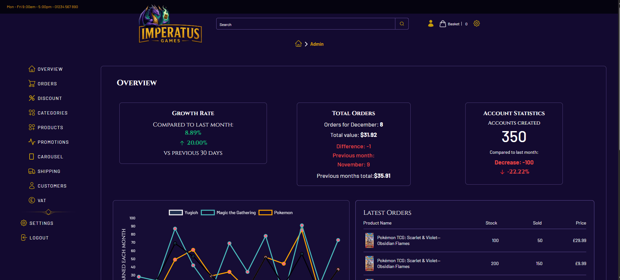This screenshot has width=620, height=280.
Task: Click the VAT euro coin icon
Action: click(x=32, y=200)
